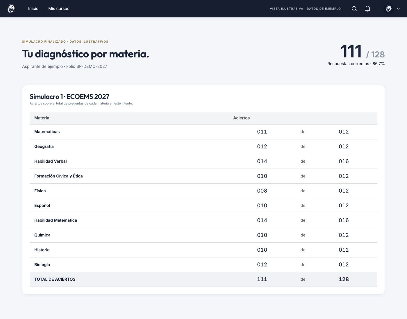Expand the account menu chevron
This screenshot has width=407, height=319.
pos(398,9)
